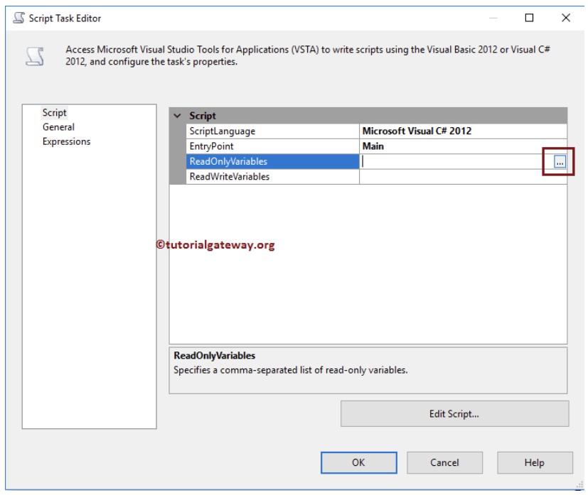Open ReadOnlyVariables ellipsis browse button

click(560, 162)
